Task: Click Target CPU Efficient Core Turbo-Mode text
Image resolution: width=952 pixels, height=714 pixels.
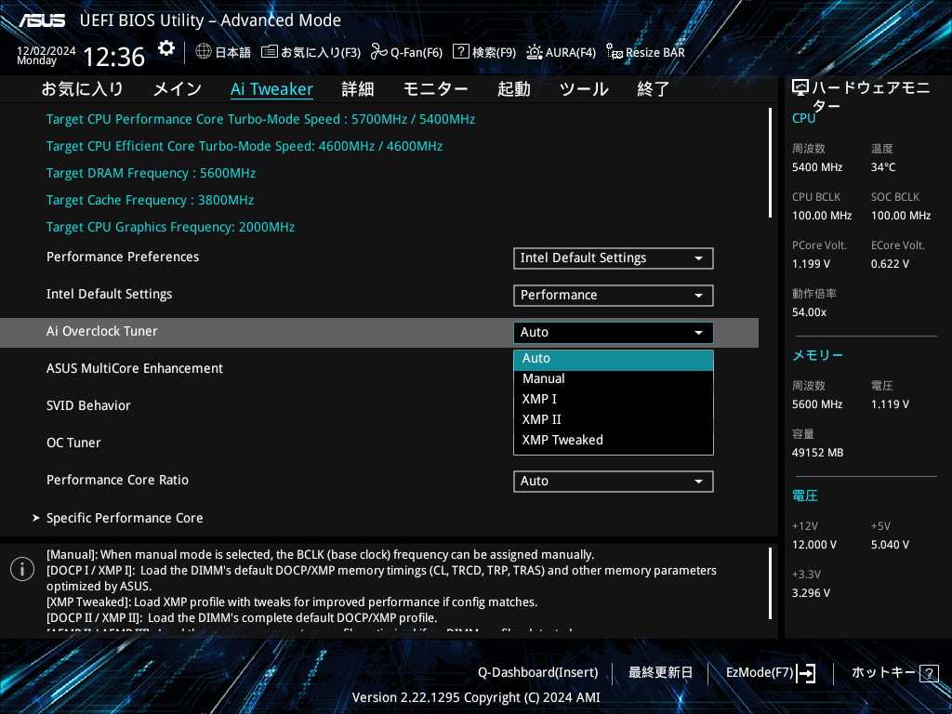Action: (x=245, y=146)
